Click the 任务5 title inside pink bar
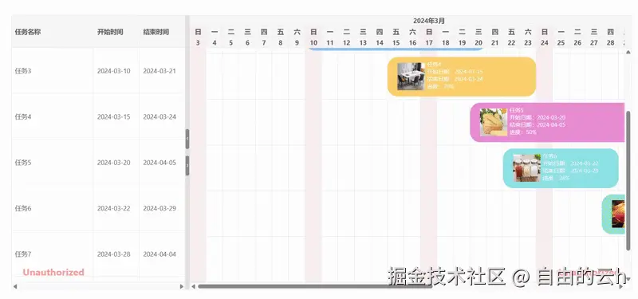 pos(517,110)
